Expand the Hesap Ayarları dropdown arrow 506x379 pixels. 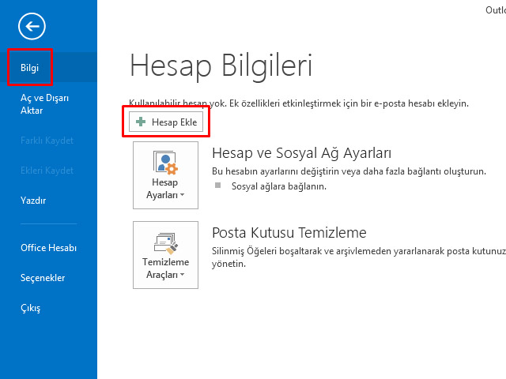point(183,195)
